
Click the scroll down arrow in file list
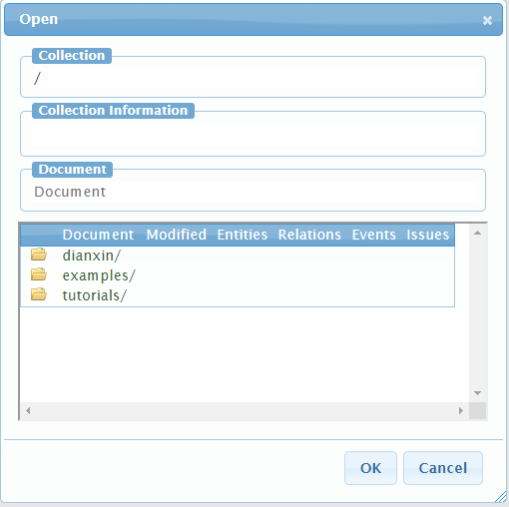coord(478,393)
